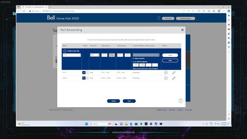Screen dimensions: 247x139
Task: Open Edge sidebar search icon
Action: coord(229,20)
